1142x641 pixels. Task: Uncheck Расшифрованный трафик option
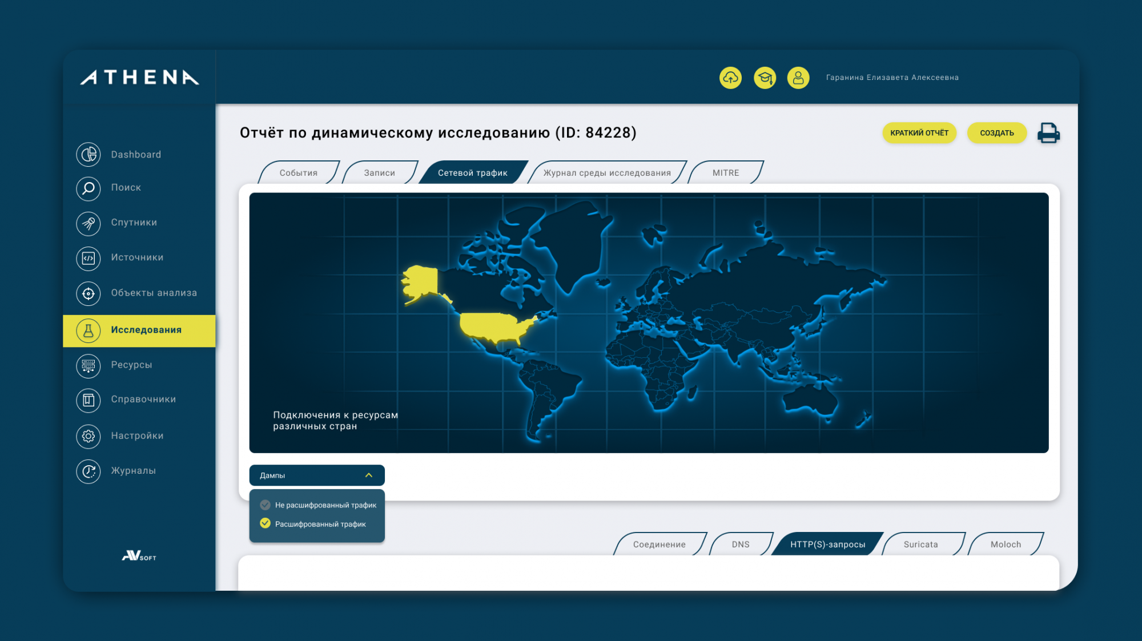point(265,523)
